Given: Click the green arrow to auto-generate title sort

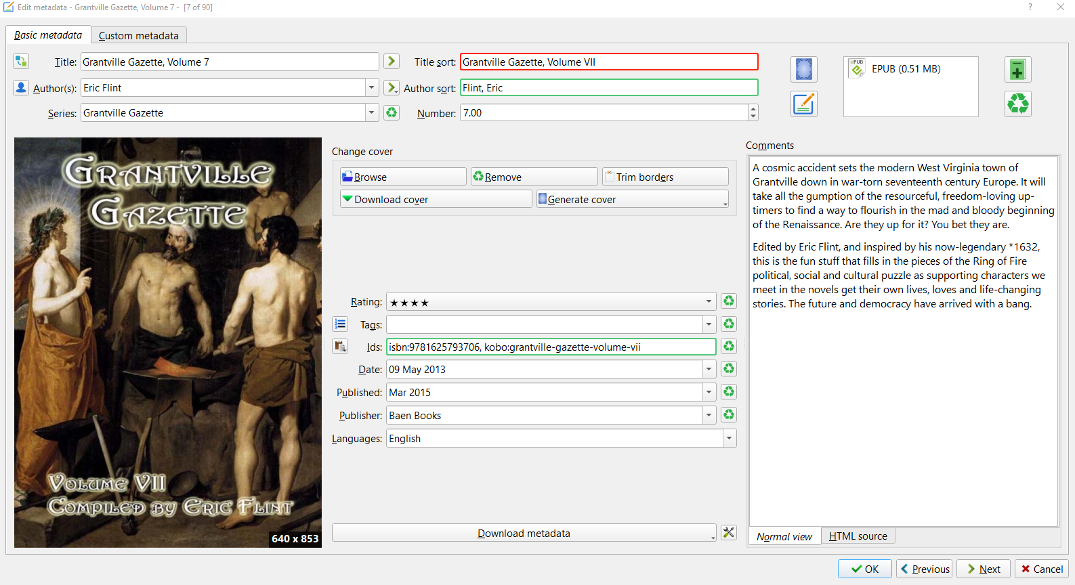Looking at the screenshot, I should point(392,62).
